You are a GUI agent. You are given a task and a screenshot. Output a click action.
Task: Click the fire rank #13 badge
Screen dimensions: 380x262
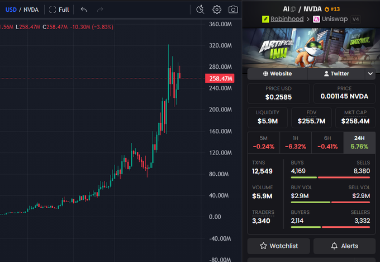point(332,9)
